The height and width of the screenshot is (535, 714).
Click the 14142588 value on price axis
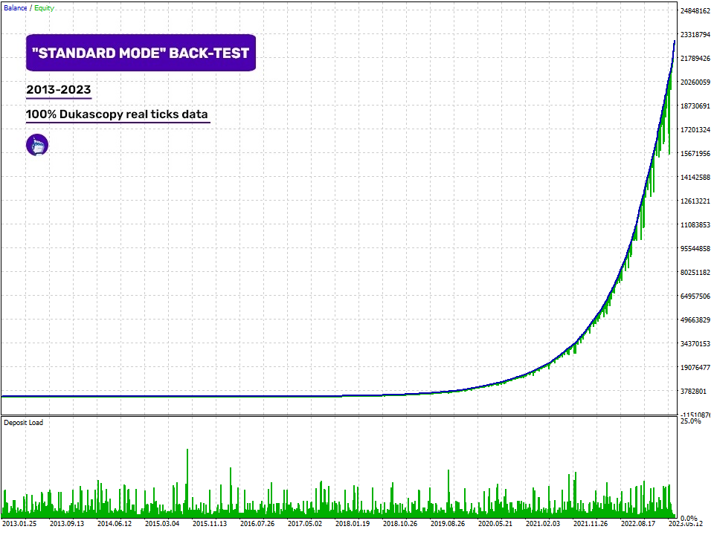tap(696, 178)
